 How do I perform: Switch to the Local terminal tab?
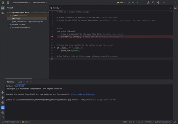(x=20, y=82)
